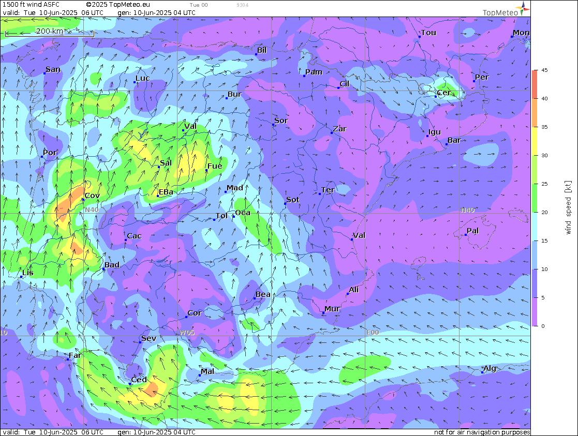Click the 'Tou' city label
578x436 pixels.
tap(428, 33)
